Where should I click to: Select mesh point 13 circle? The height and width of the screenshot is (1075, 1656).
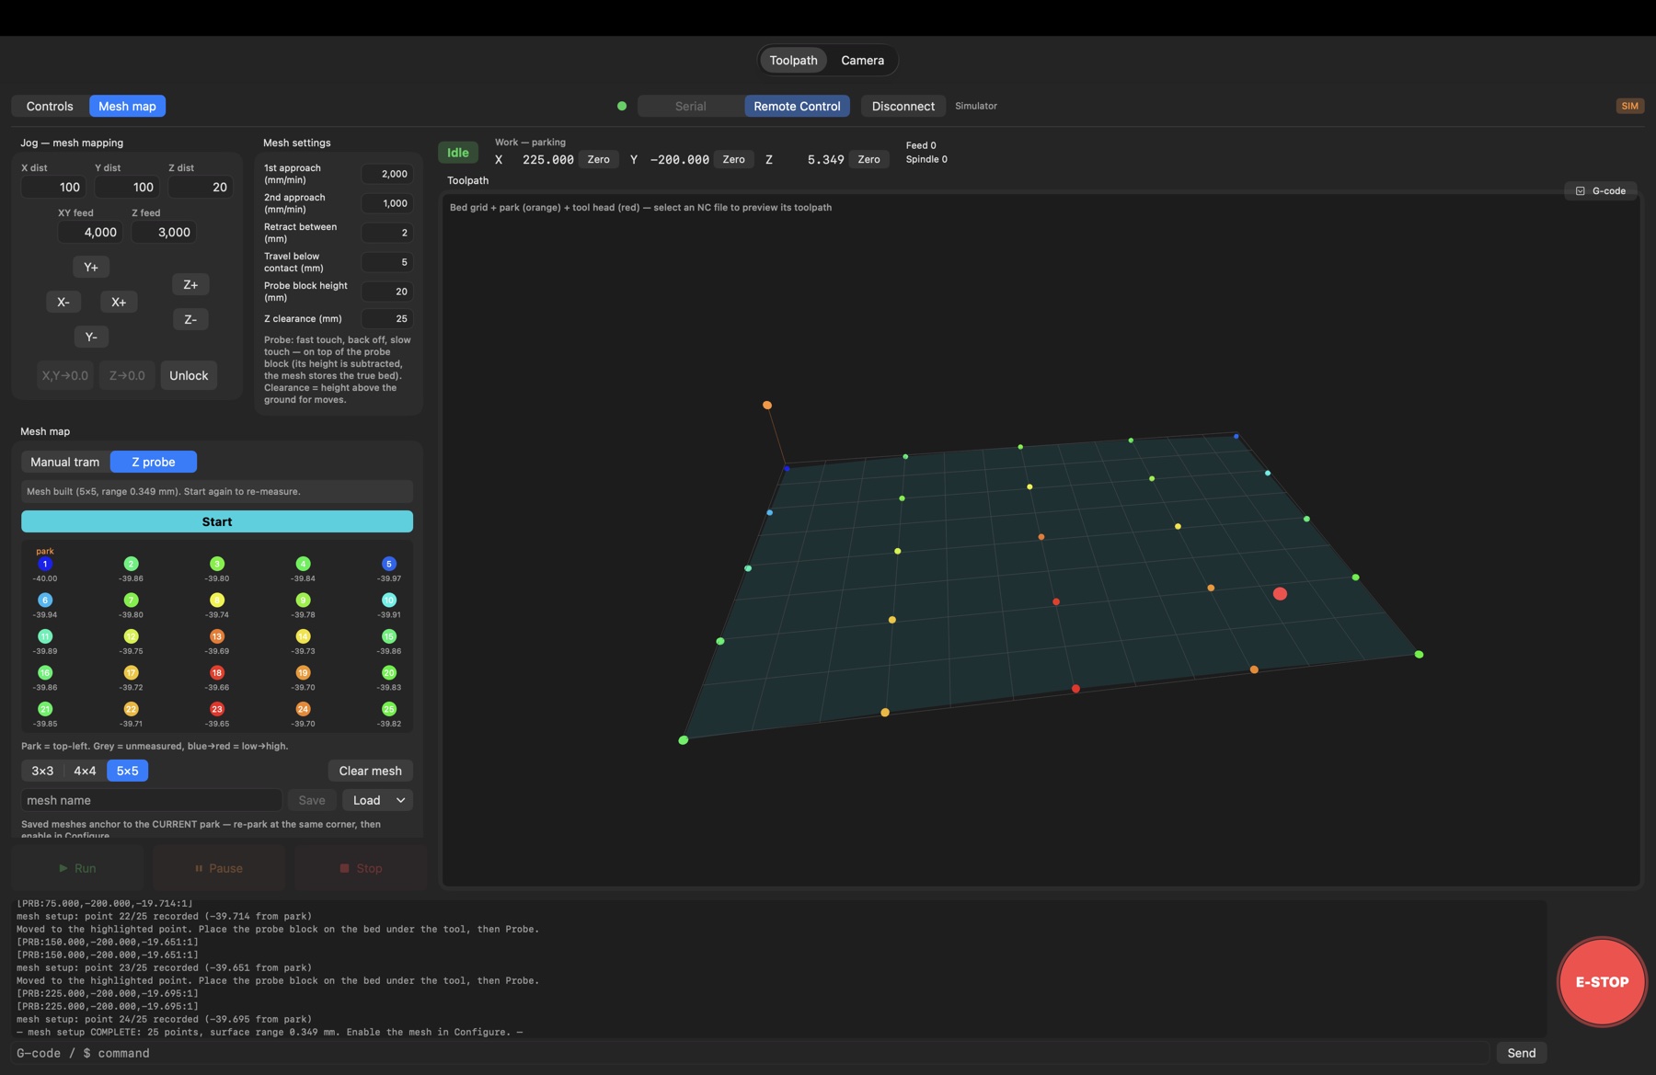point(217,636)
